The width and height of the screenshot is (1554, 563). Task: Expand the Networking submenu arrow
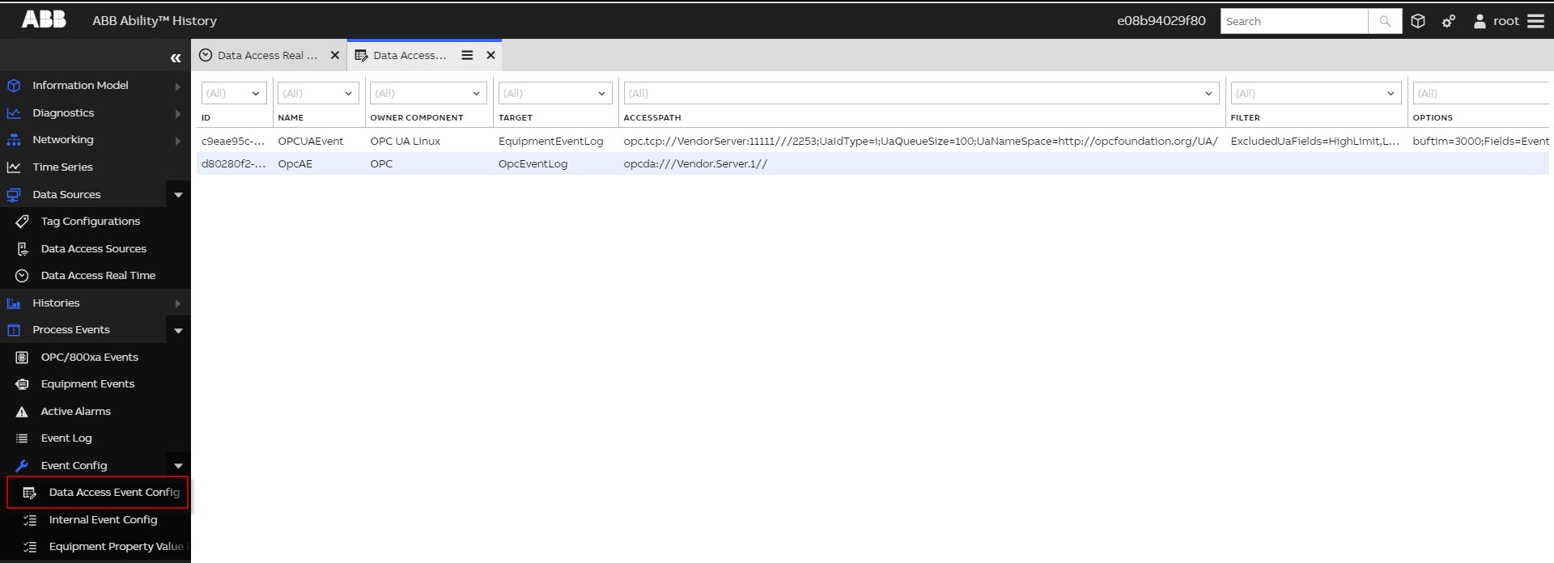pos(177,140)
